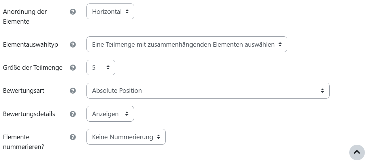Open the Größe der Teilmenge dropdown
368x162 pixels.
(101, 67)
